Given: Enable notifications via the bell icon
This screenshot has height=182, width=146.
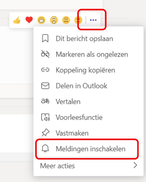Looking at the screenshot, I should pyautogui.click(x=45, y=148).
